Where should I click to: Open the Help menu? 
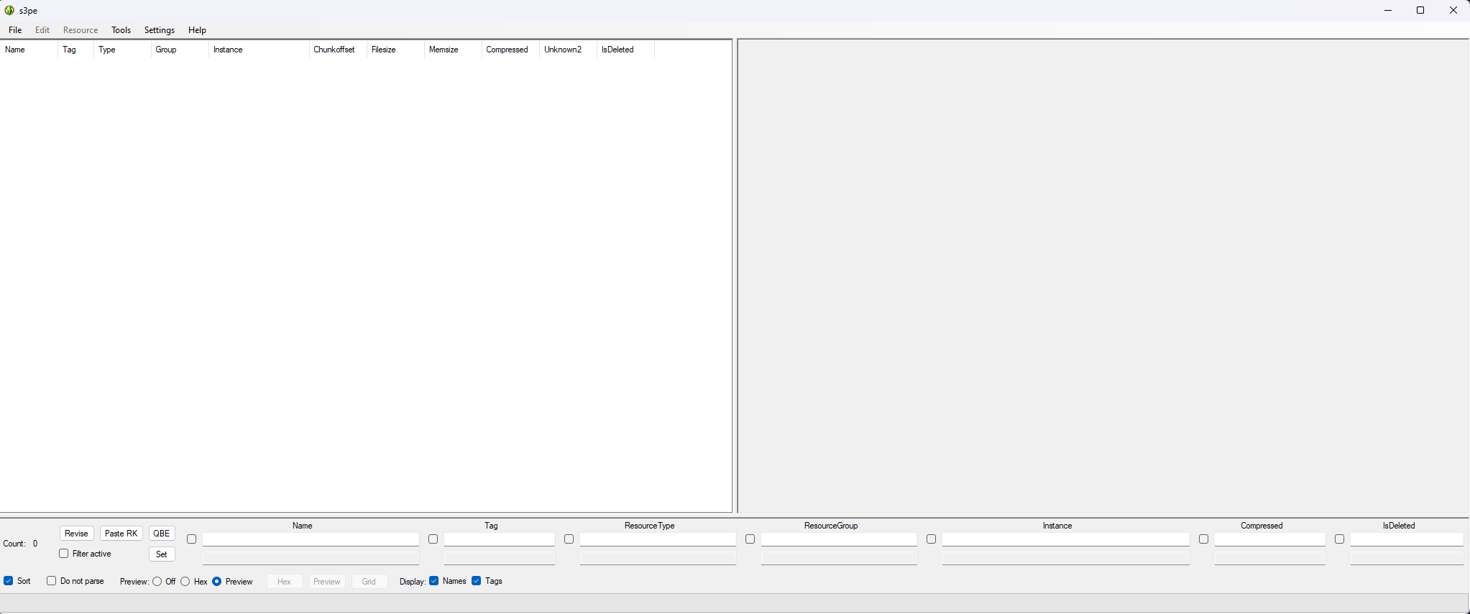click(197, 30)
